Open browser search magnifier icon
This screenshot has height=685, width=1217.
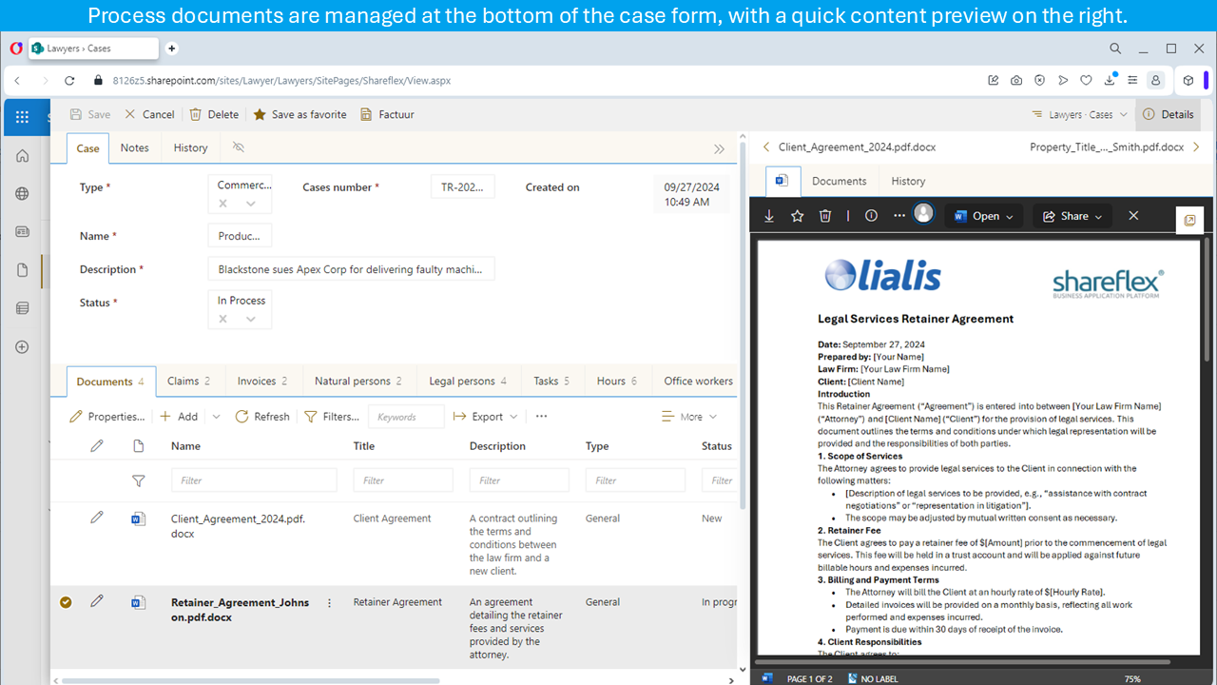click(x=1115, y=49)
